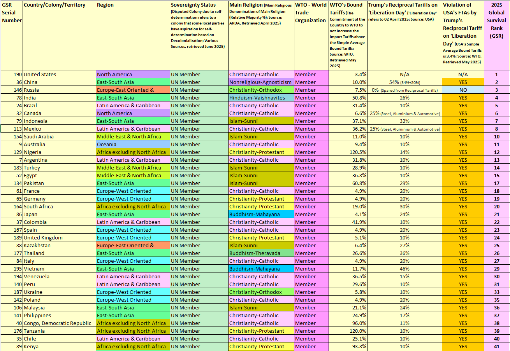Click Thailand's '36%' reciprocal tariff cell
Screen dimensions: 510x351
pyautogui.click(x=404, y=253)
